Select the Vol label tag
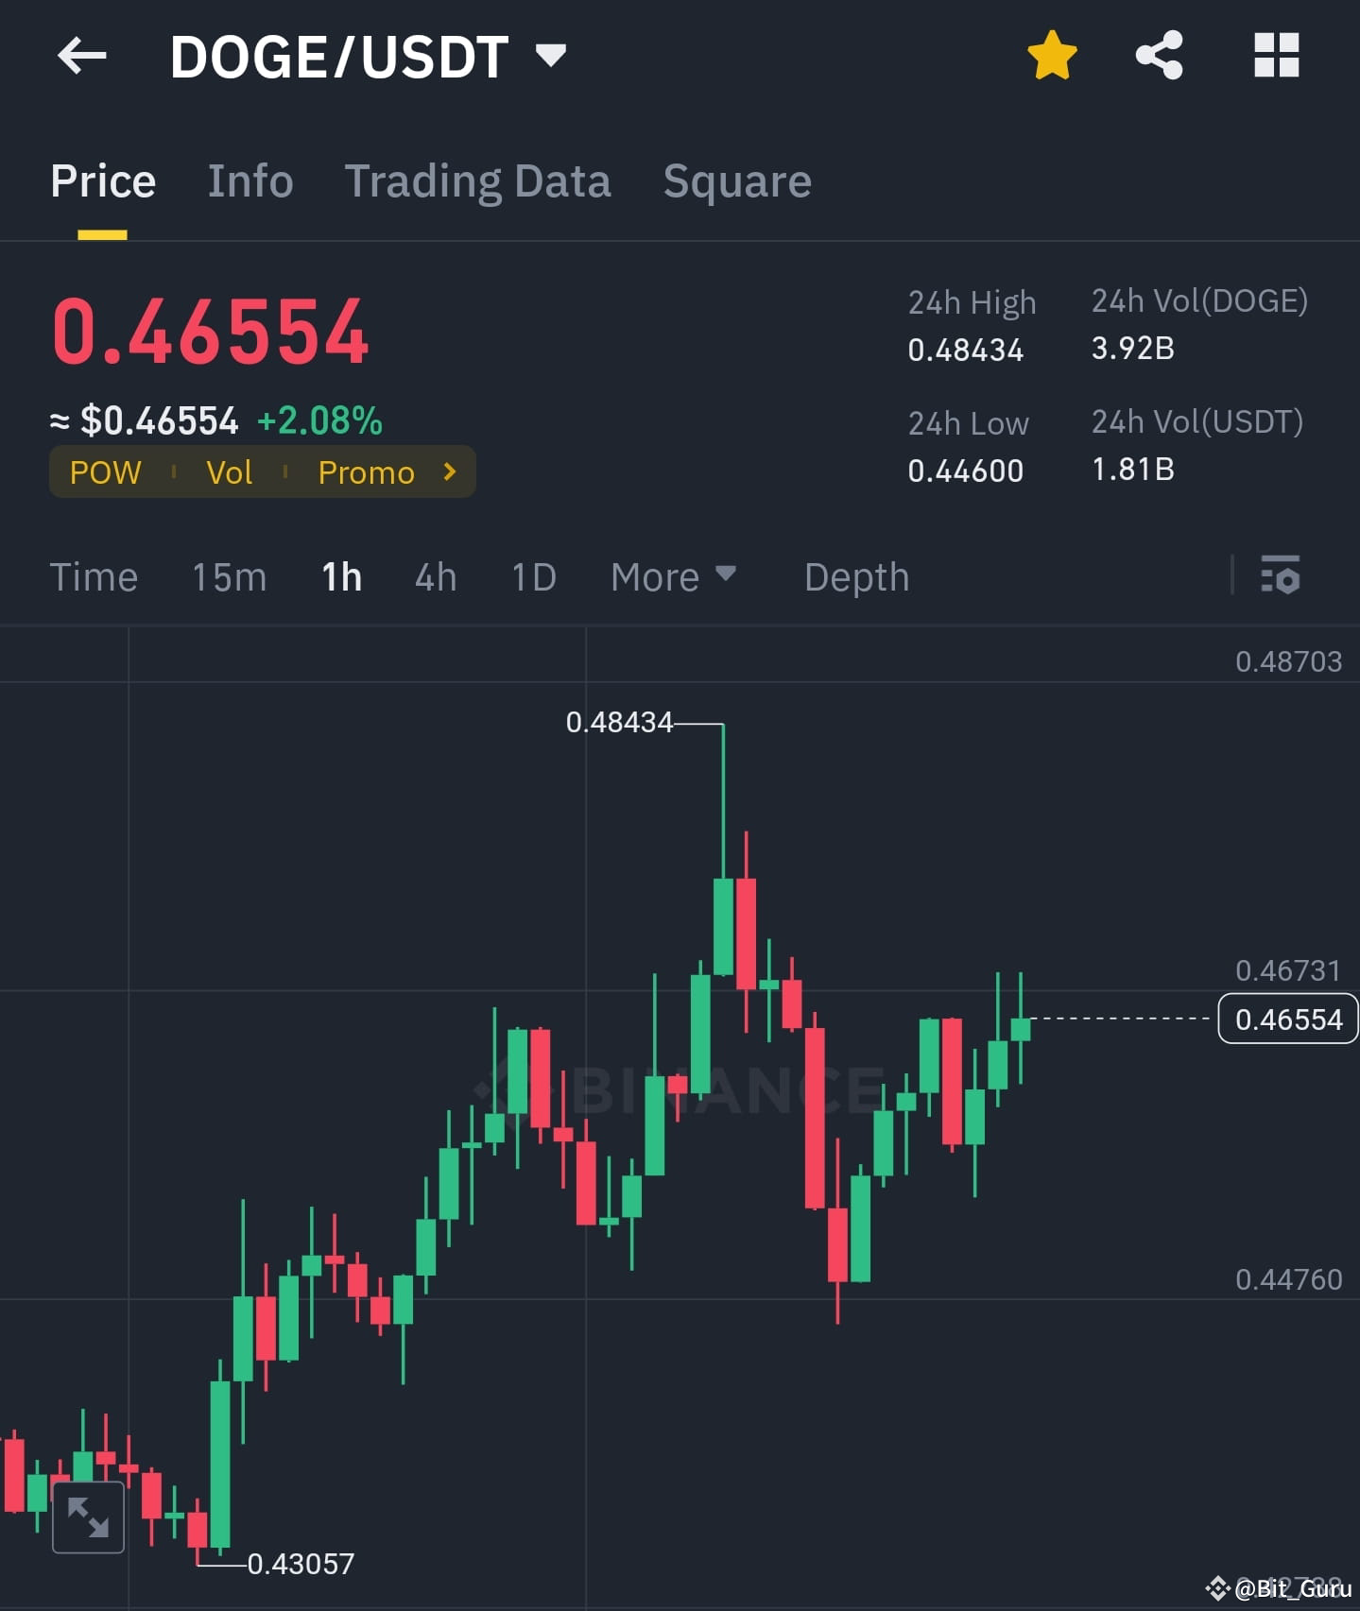This screenshot has width=1360, height=1611. coord(229,471)
